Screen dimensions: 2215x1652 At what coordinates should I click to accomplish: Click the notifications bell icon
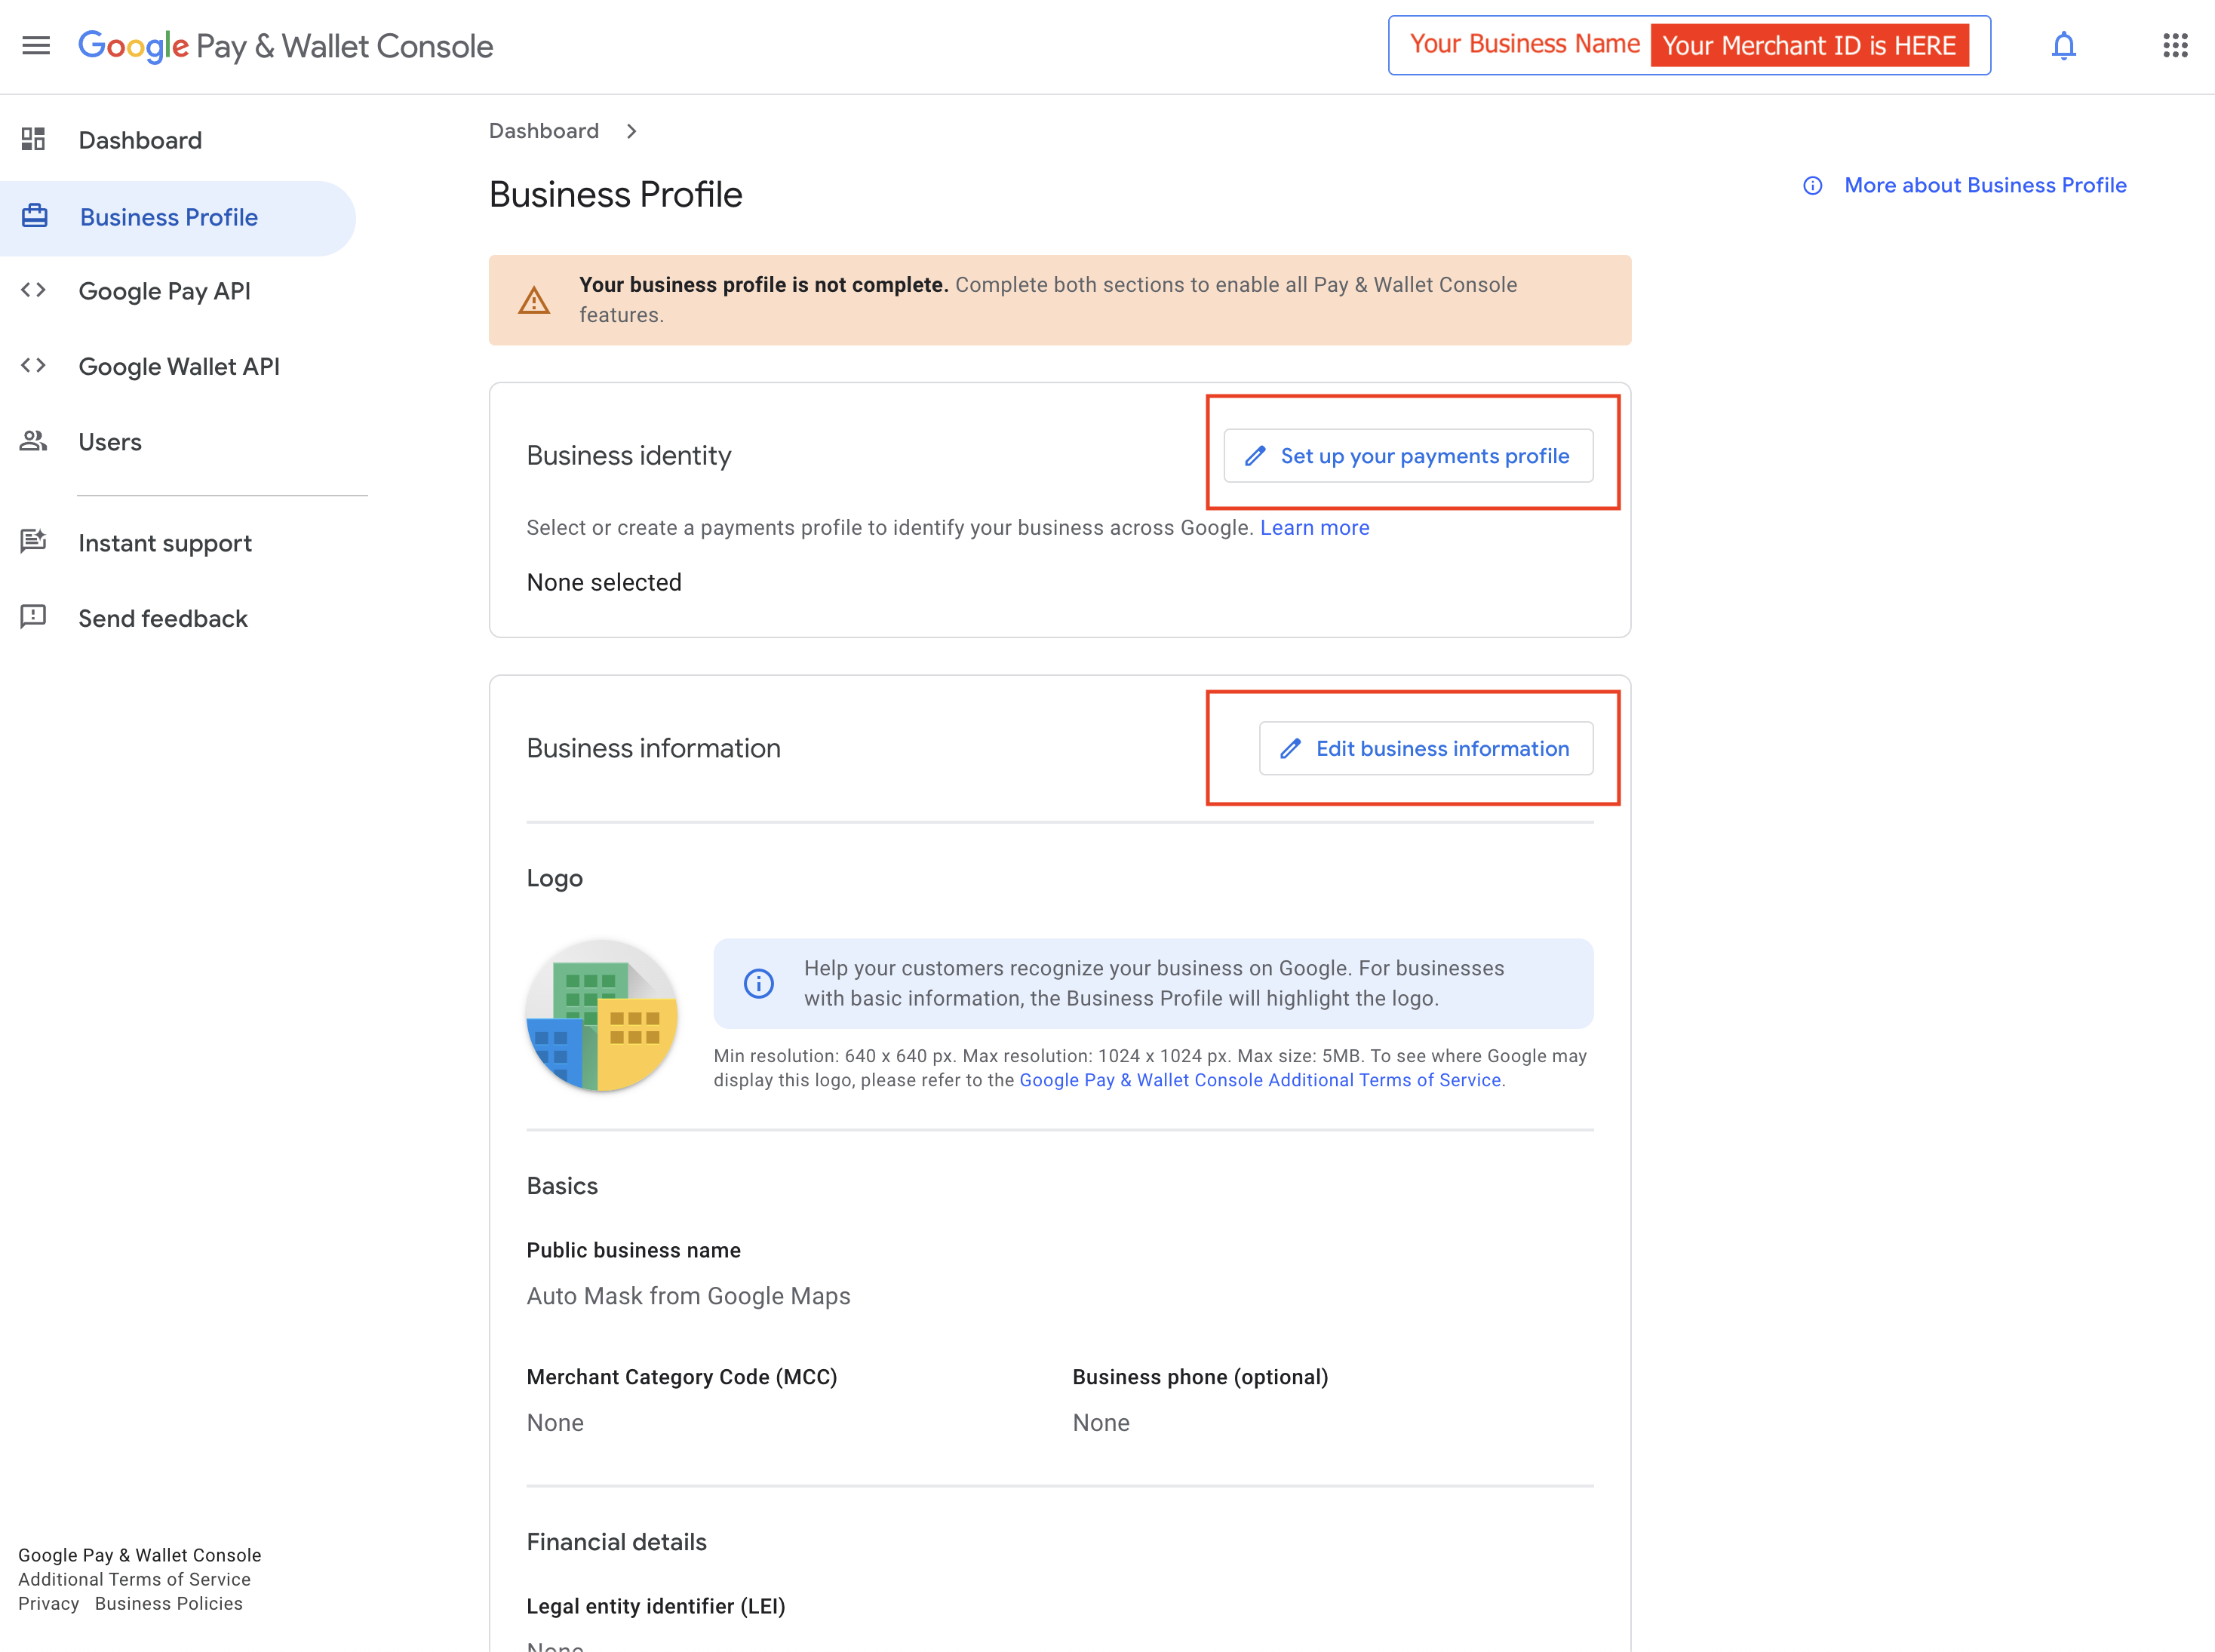[x=2063, y=46]
